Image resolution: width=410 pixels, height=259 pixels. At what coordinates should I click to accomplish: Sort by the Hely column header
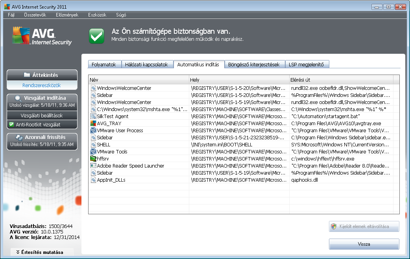pyautogui.click(x=239, y=80)
